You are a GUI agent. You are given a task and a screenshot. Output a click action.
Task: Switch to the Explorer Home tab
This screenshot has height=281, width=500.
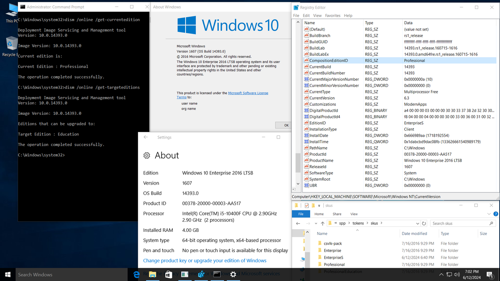click(319, 214)
